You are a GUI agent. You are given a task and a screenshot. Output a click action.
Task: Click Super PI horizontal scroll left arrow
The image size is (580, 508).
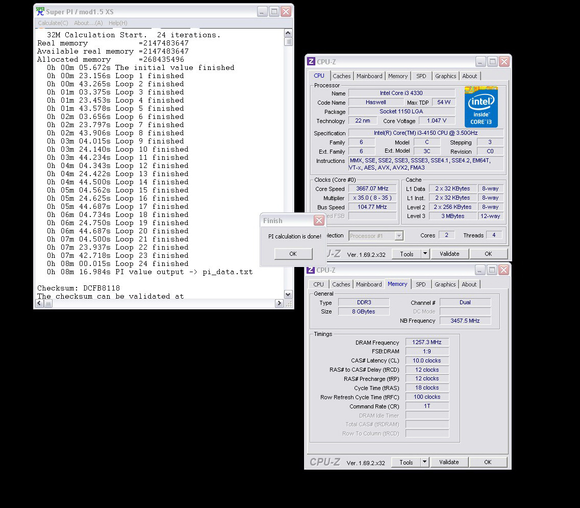pos(40,303)
